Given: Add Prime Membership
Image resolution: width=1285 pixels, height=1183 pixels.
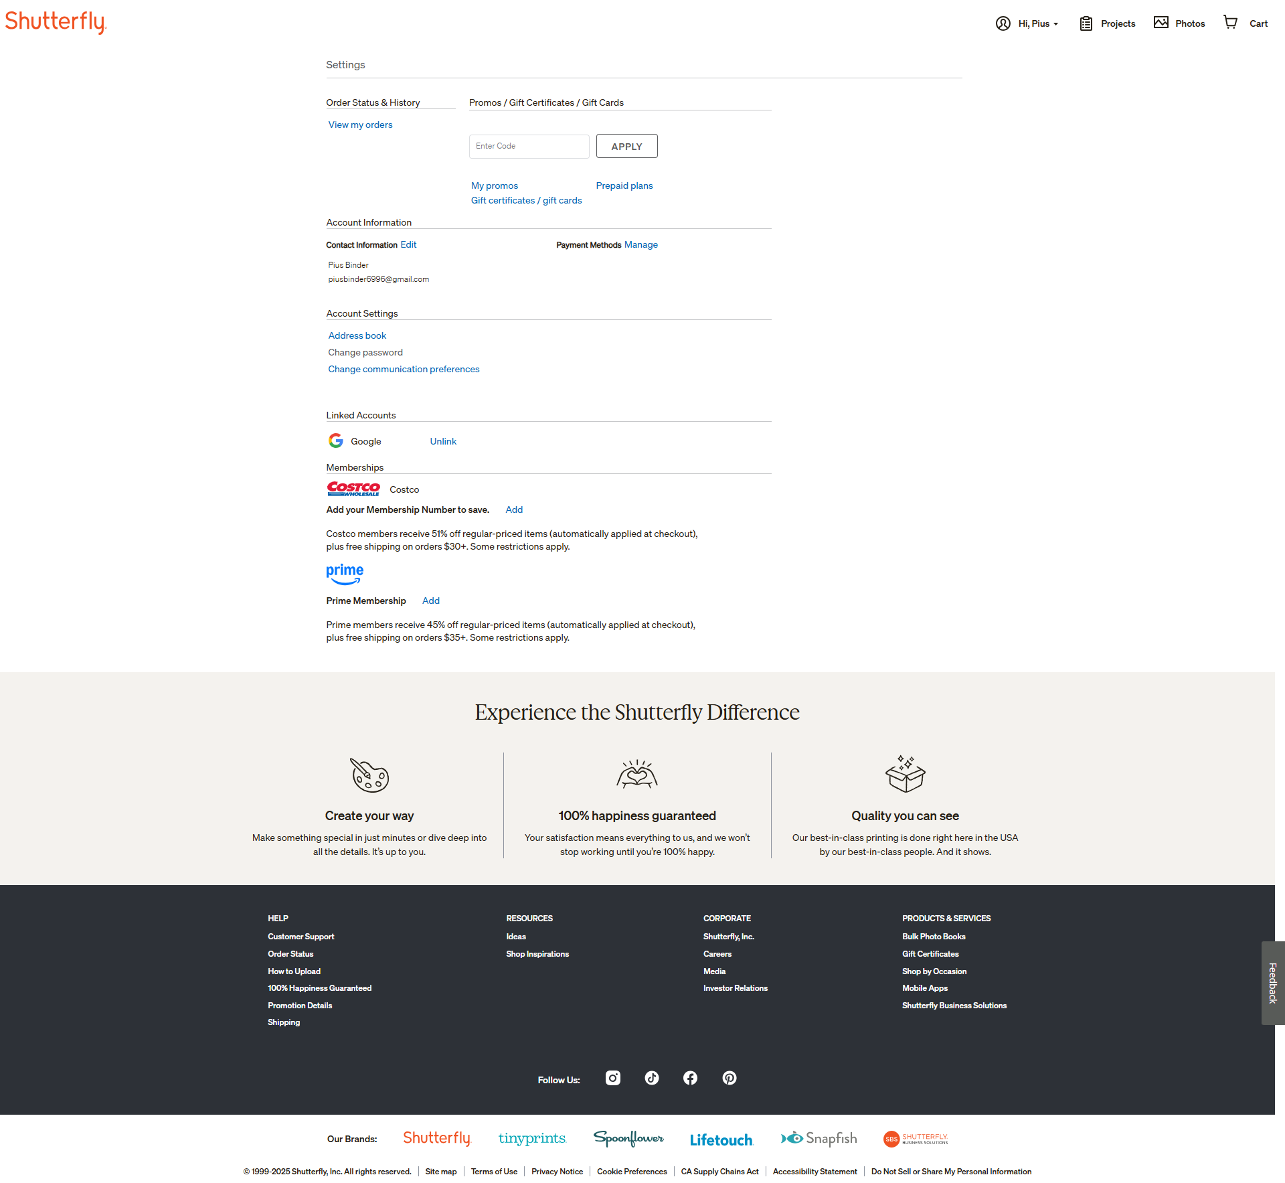Looking at the screenshot, I should (430, 601).
